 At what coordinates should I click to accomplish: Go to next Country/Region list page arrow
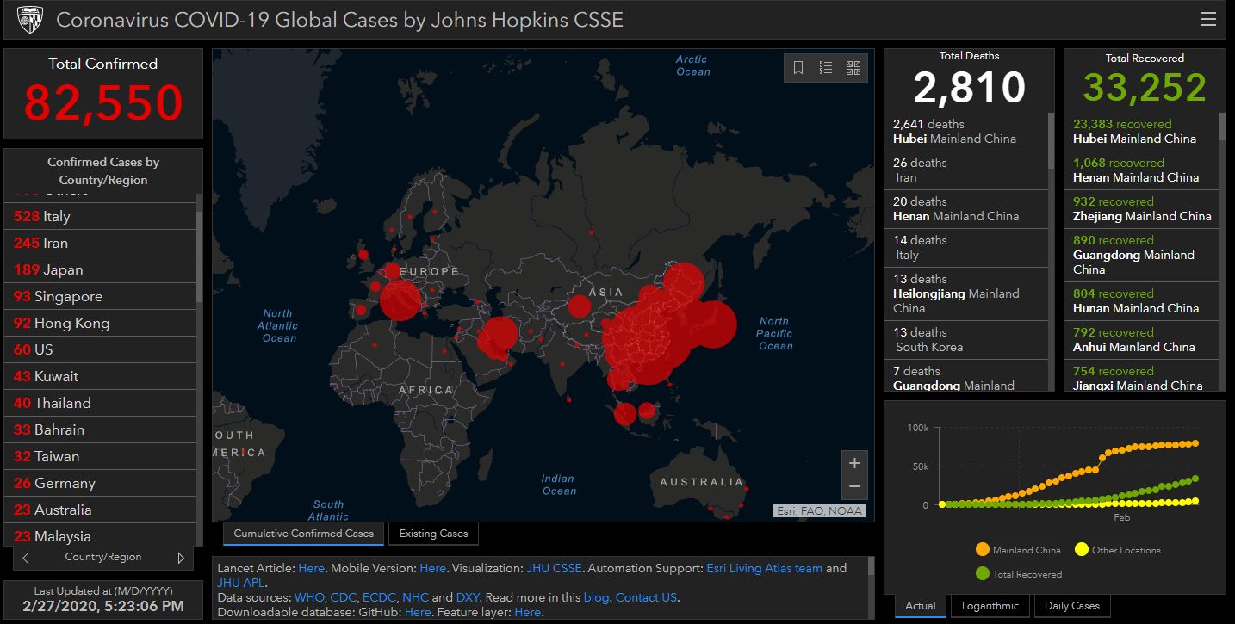click(x=181, y=558)
